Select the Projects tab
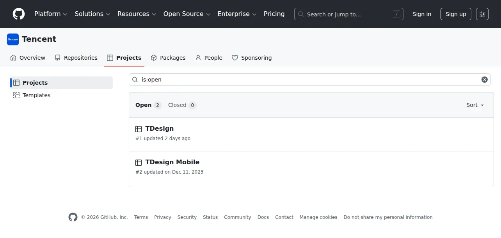The height and width of the screenshot is (238, 501). [x=124, y=58]
